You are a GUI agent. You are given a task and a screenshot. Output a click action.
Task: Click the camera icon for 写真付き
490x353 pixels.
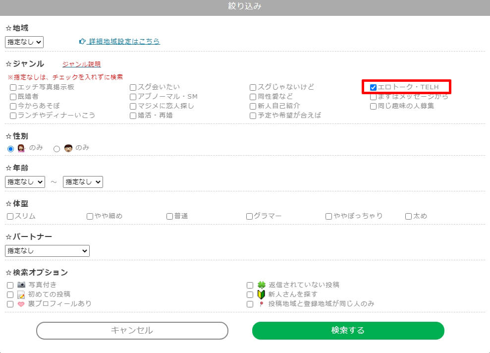[x=21, y=285]
